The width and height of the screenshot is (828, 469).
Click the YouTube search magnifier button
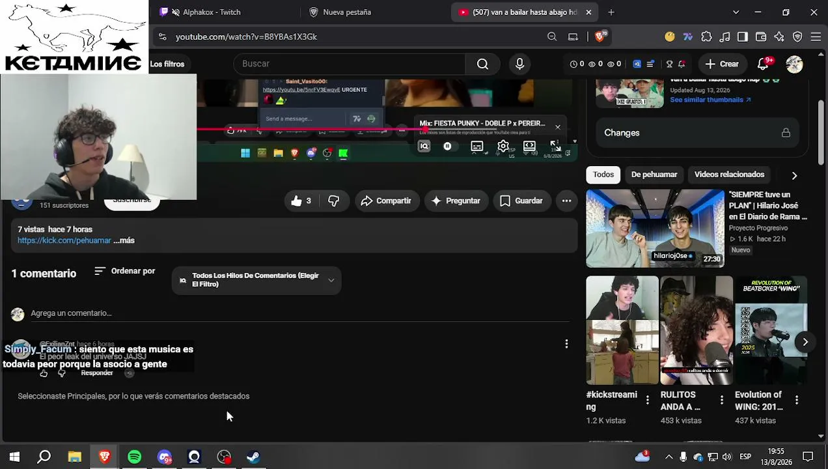[482, 64]
